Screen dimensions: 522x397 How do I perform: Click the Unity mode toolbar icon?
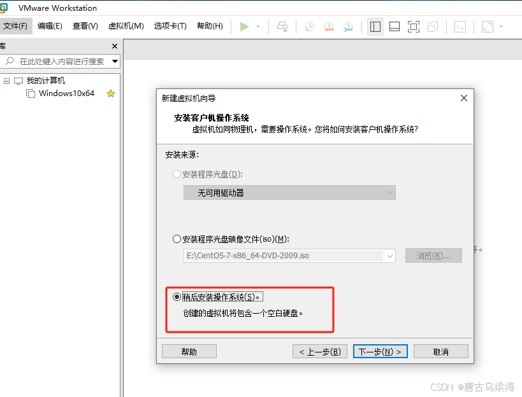[x=433, y=27]
